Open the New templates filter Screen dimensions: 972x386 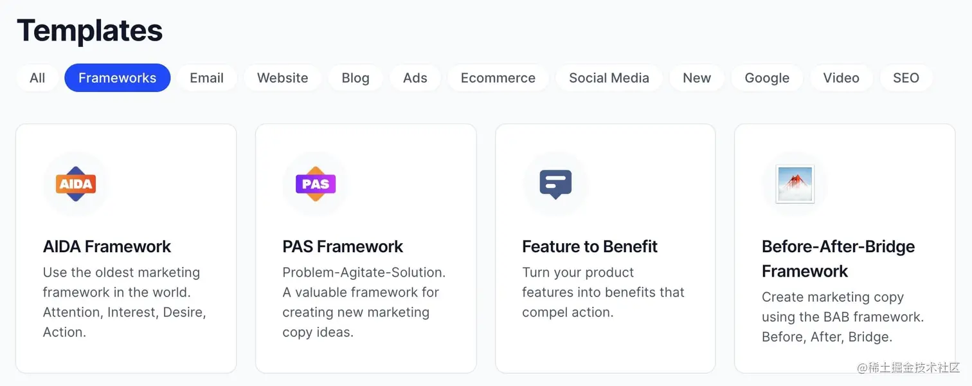696,78
